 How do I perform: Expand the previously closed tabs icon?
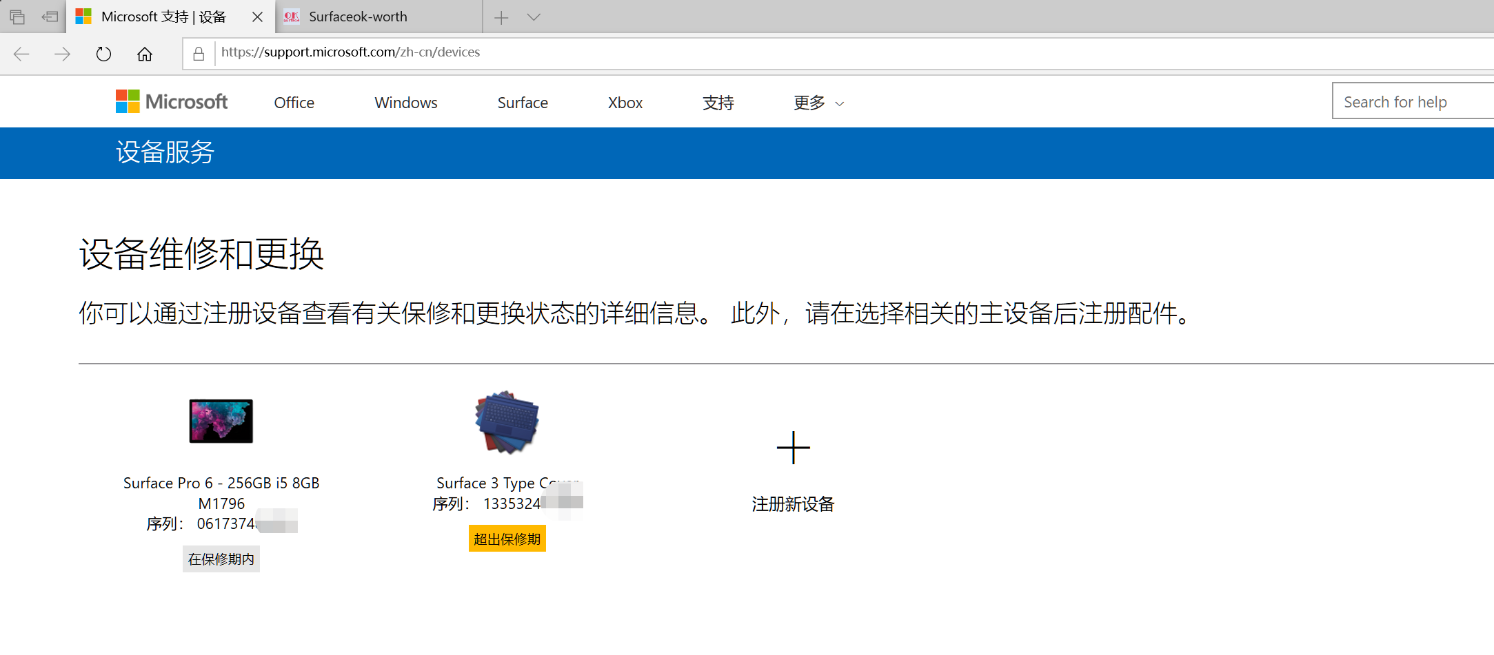[49, 16]
